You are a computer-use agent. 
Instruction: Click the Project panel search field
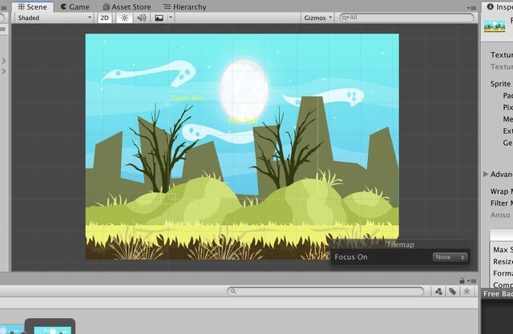(x=325, y=291)
